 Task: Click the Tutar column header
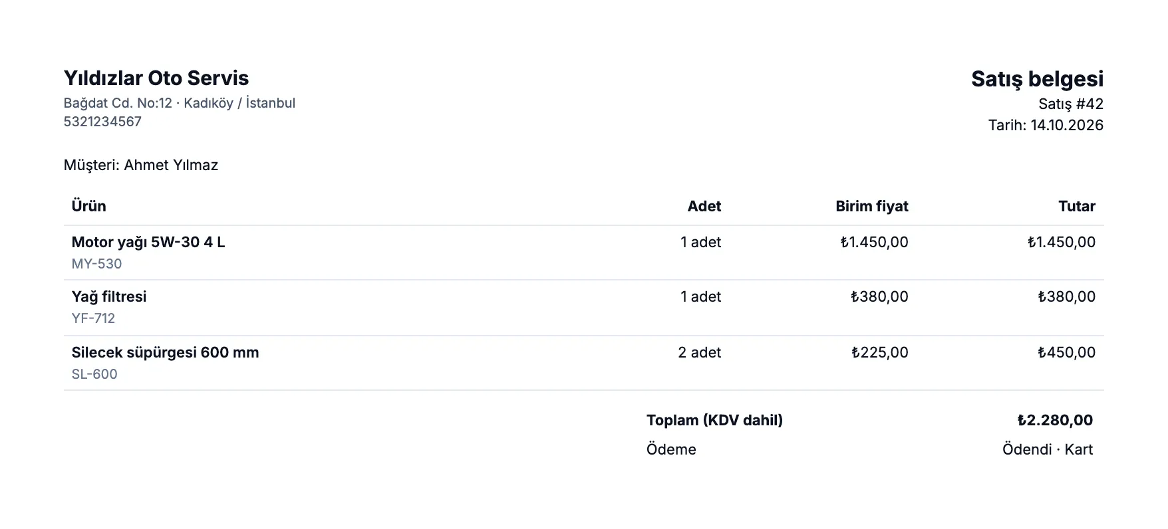click(1076, 206)
